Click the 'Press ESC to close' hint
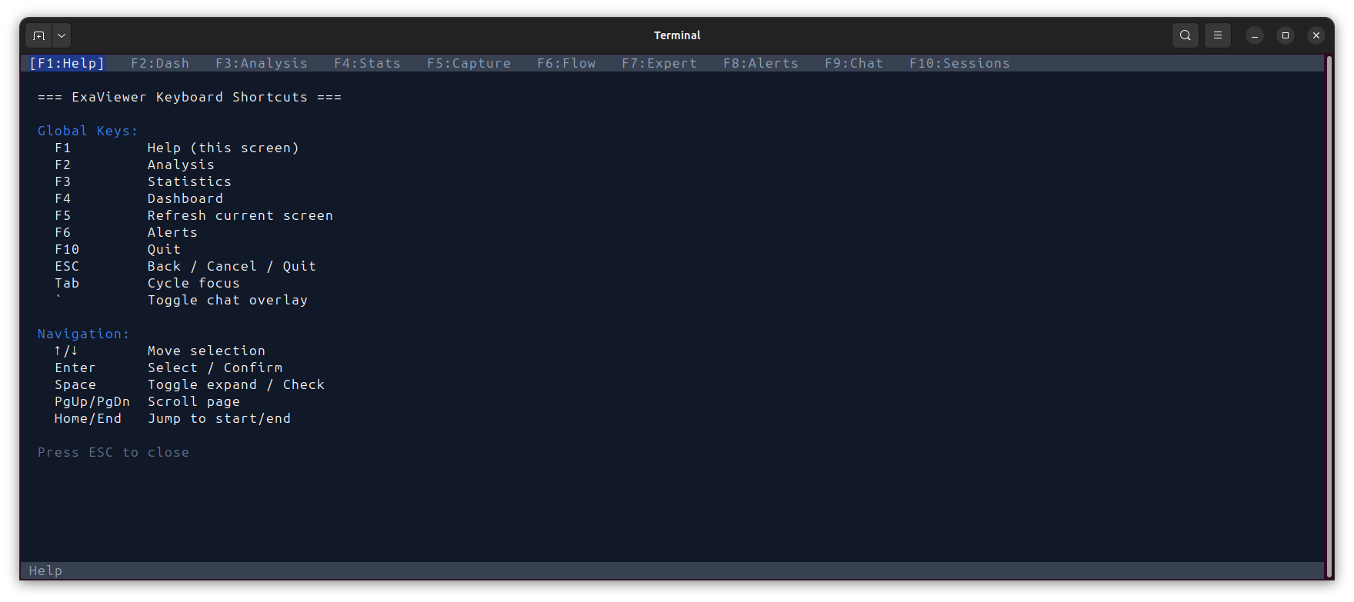Viewport: 1354px width, 602px height. coord(113,452)
